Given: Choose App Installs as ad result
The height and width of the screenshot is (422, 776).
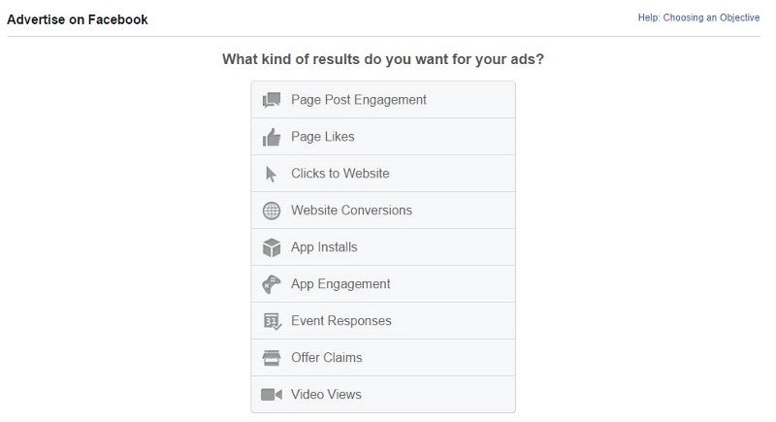Looking at the screenshot, I should tap(324, 247).
